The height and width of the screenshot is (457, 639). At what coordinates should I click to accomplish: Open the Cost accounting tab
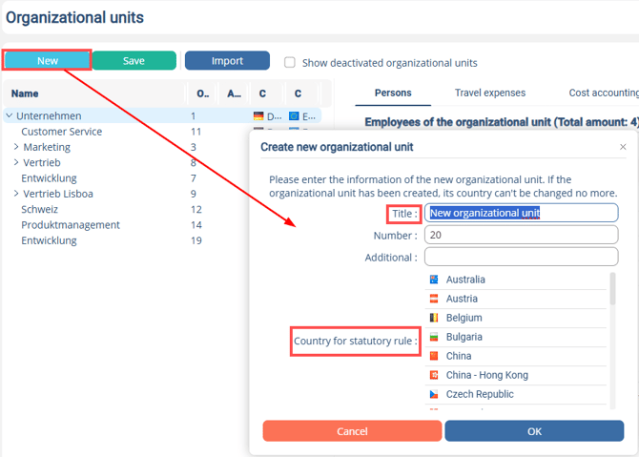pyautogui.click(x=604, y=93)
